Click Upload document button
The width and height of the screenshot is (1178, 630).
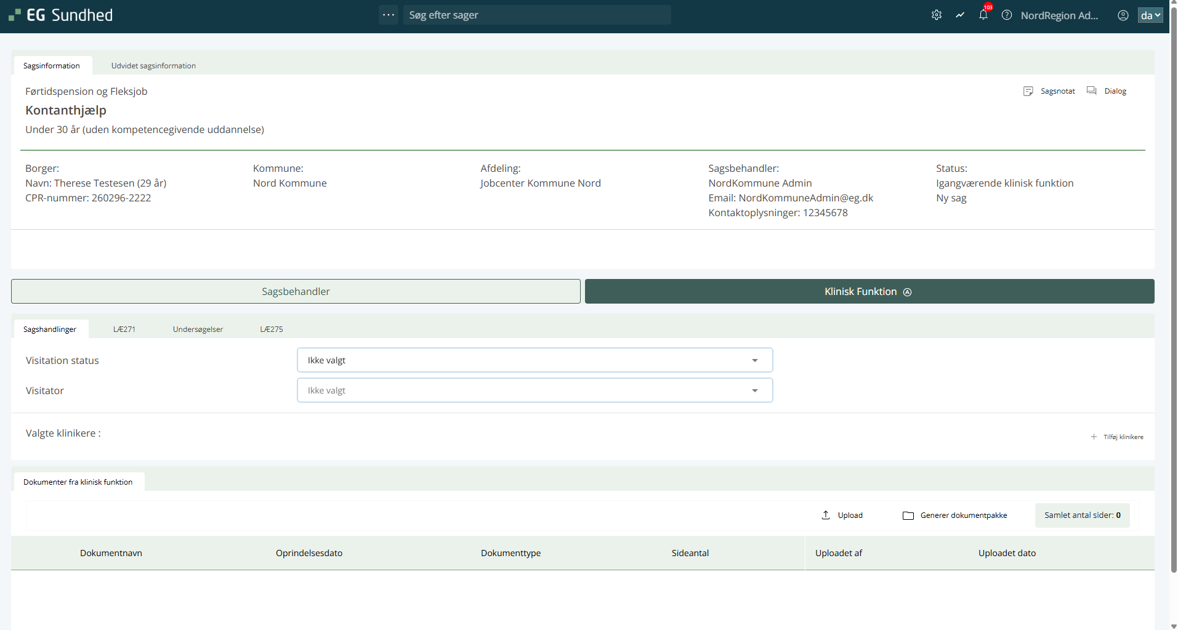pyautogui.click(x=842, y=515)
